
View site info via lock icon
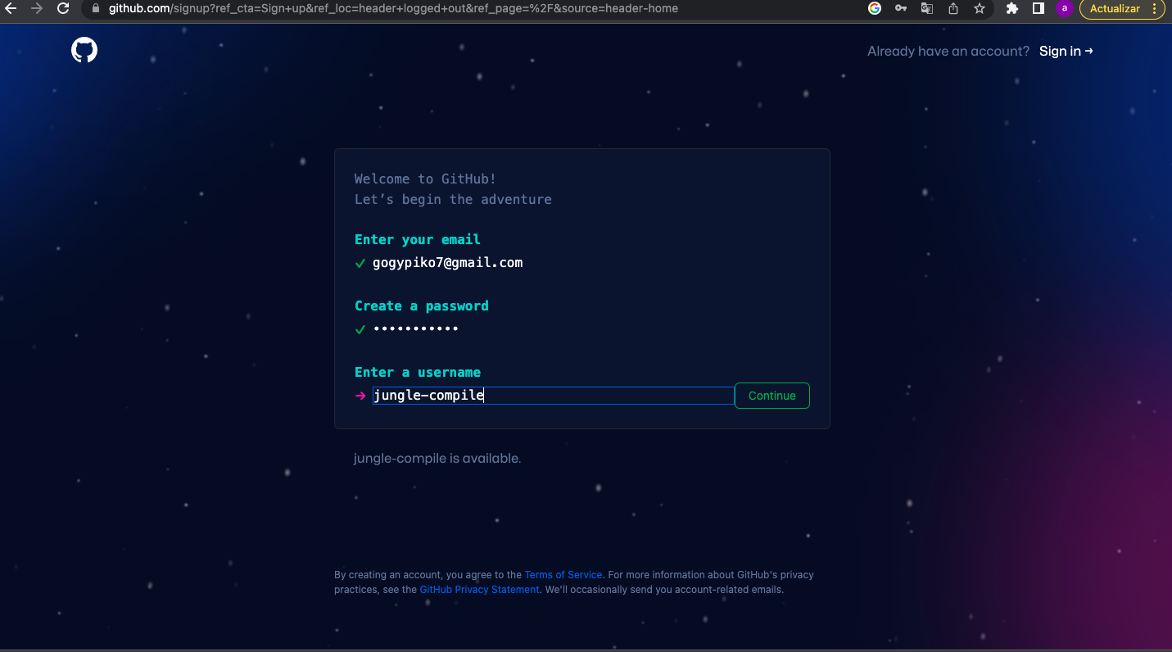96,8
